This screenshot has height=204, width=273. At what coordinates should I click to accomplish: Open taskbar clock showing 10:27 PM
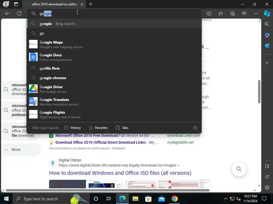click(250, 199)
